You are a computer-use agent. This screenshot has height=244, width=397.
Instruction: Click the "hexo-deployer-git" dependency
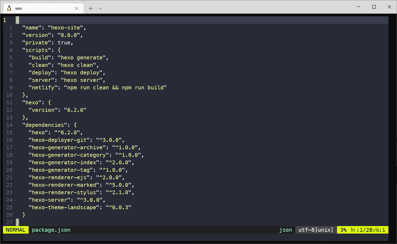(59, 140)
